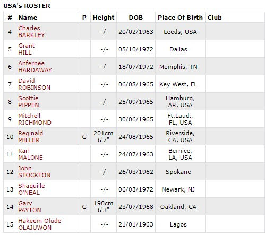Open Gary PAYTON player link

[30, 206]
